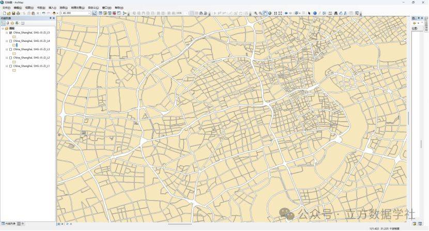Collapse the SHG-JS-ZJ_L2 layer node

coord(7,58)
